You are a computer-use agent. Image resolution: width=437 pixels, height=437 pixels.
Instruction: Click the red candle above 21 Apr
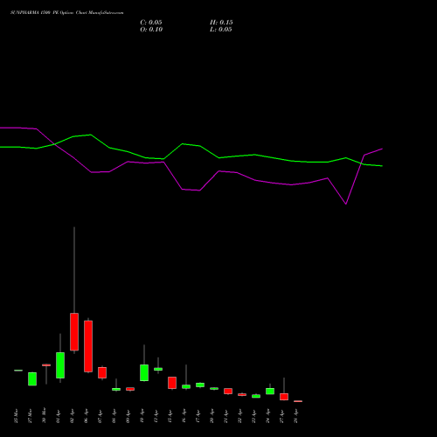pos(228,391)
